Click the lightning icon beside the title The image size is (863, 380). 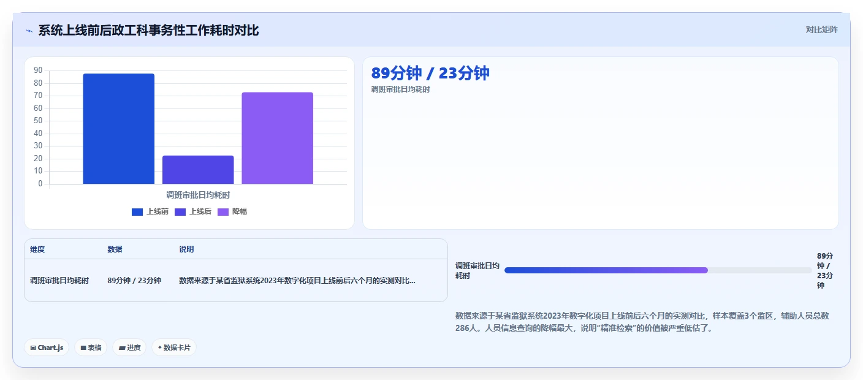pyautogui.click(x=29, y=31)
